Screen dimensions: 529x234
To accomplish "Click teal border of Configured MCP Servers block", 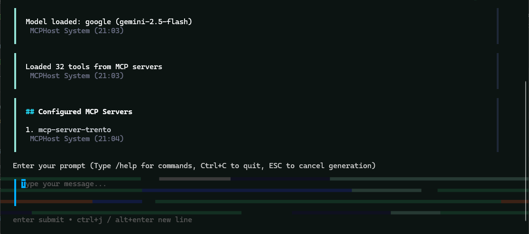I will tap(15, 125).
